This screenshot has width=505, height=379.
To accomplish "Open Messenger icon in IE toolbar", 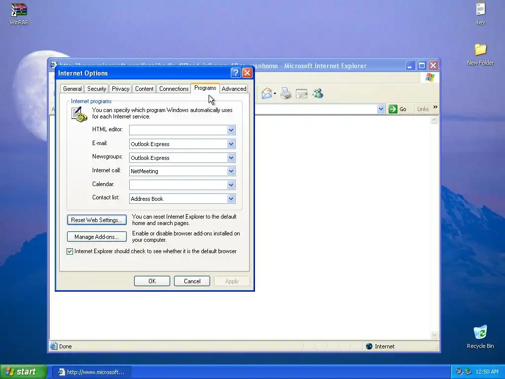I will click(x=318, y=93).
